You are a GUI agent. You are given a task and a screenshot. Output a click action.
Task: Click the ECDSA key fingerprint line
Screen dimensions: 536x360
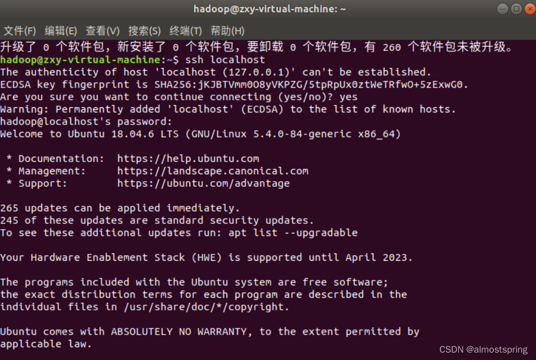tap(232, 84)
